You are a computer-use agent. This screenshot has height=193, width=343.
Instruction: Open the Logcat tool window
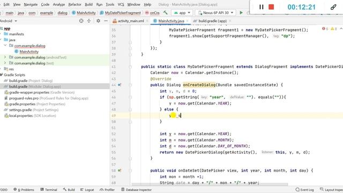pyautogui.click(x=87, y=189)
